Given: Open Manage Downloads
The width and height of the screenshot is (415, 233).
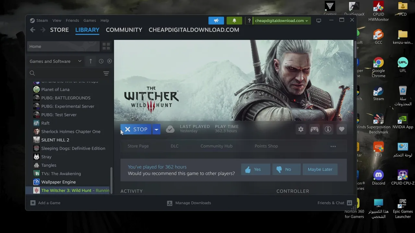Looking at the screenshot, I should 189,203.
